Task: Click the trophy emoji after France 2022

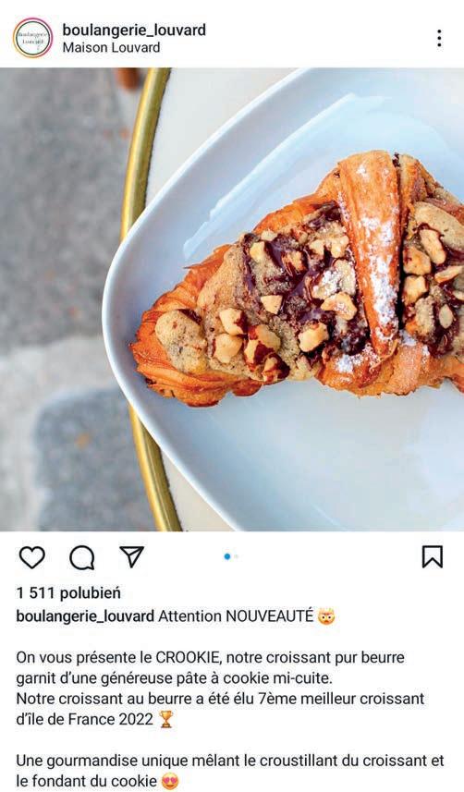Action: (x=165, y=719)
